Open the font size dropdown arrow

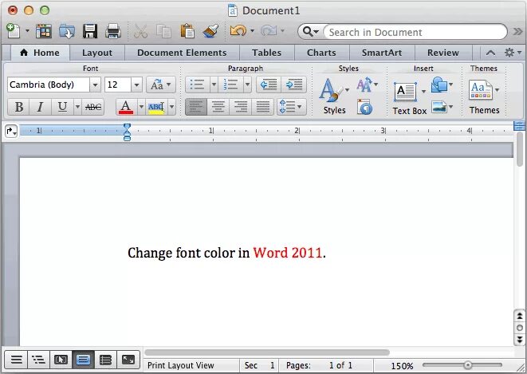pyautogui.click(x=136, y=85)
